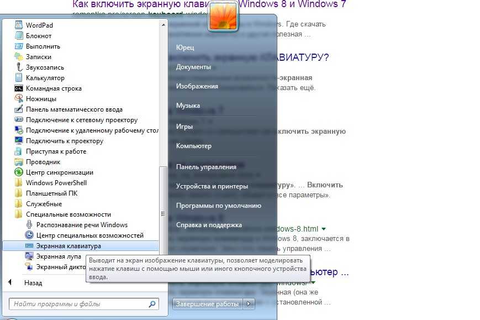
Task: Click the Найти программы и файлы search field
Action: click(x=83, y=304)
